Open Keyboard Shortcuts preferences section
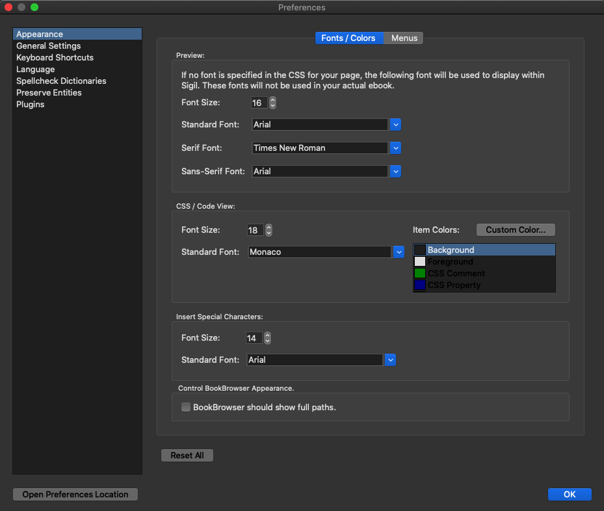The width and height of the screenshot is (604, 511). coord(55,58)
